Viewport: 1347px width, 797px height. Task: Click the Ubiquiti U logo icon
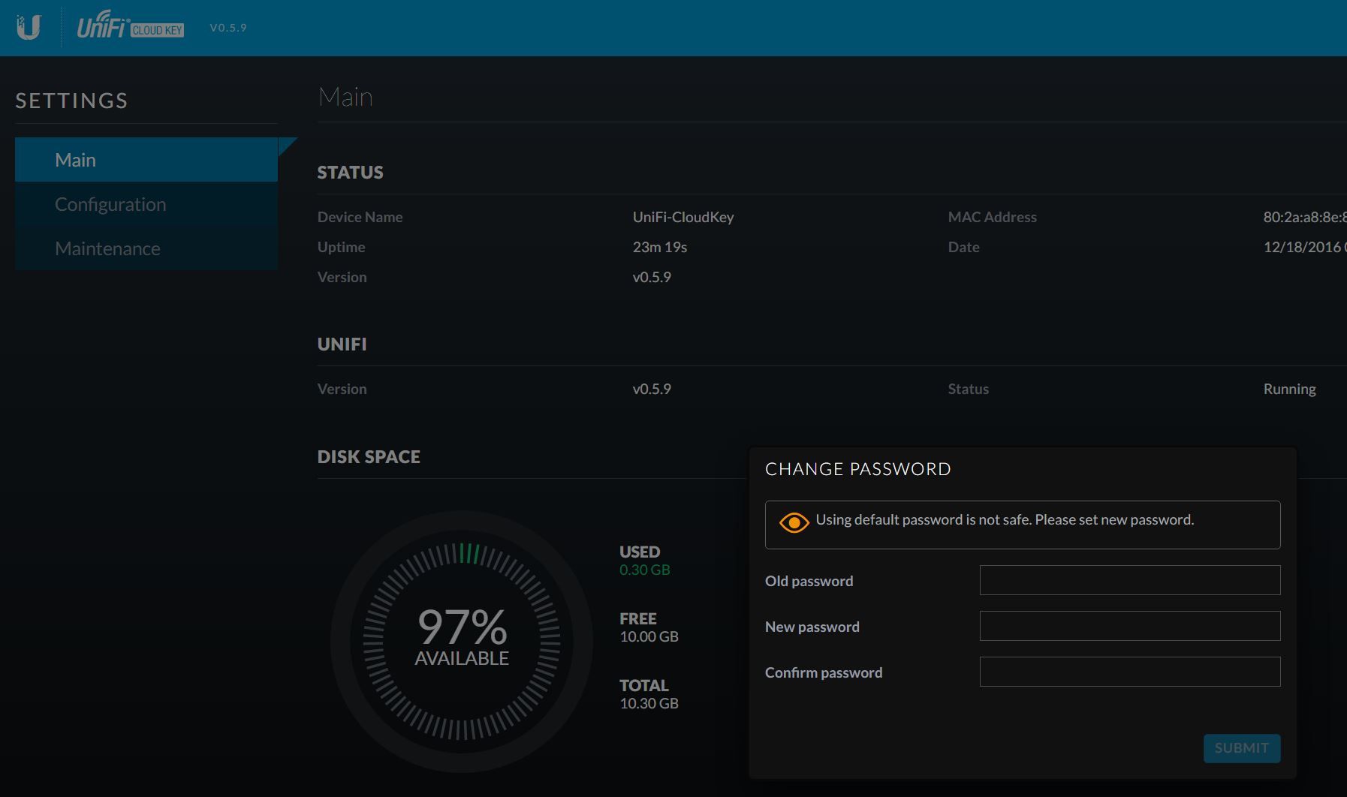coord(29,28)
